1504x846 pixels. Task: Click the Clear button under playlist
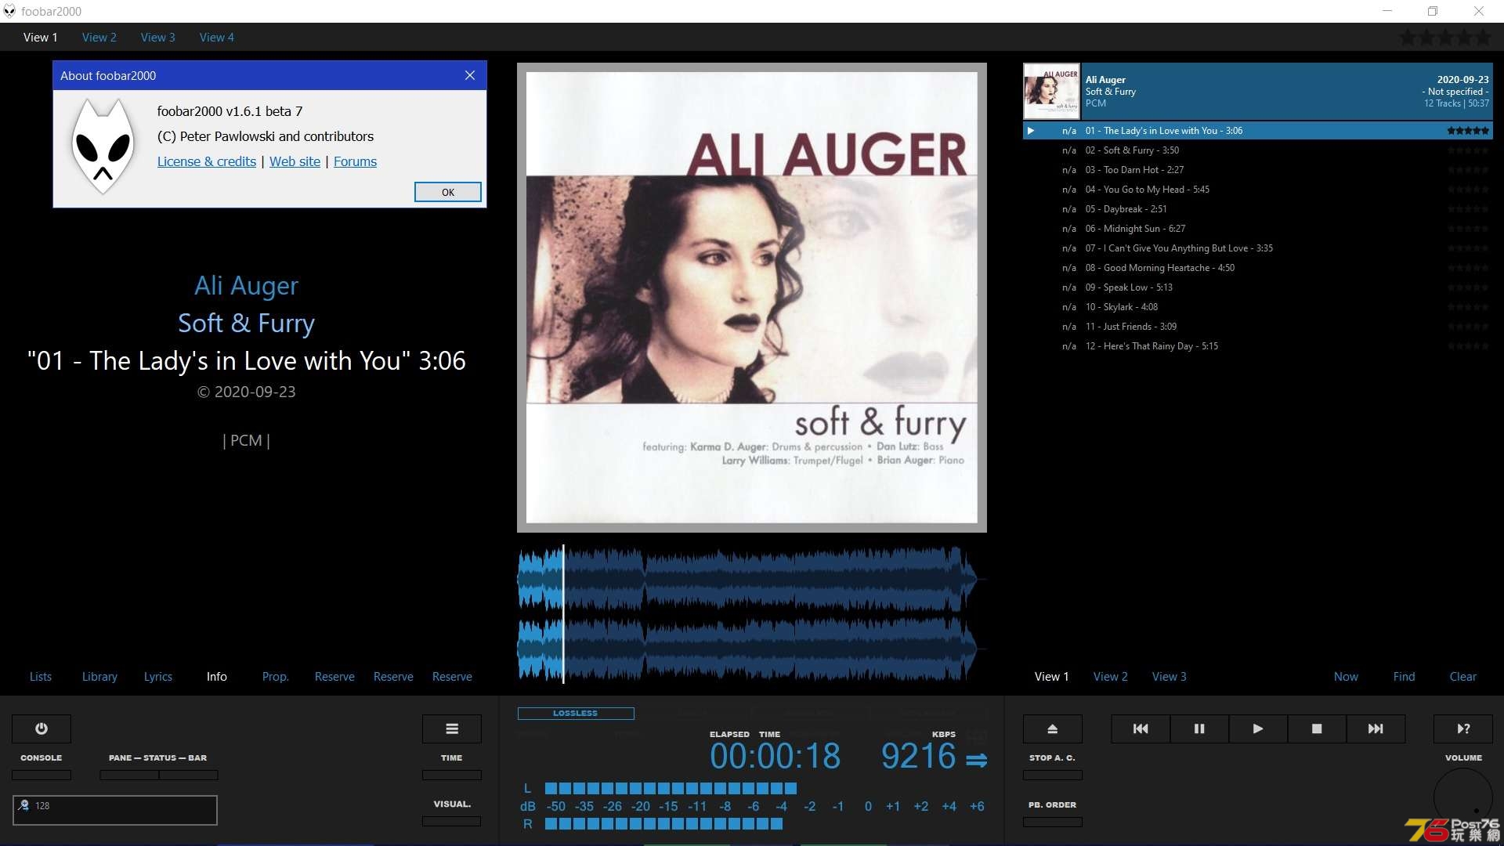click(1463, 677)
